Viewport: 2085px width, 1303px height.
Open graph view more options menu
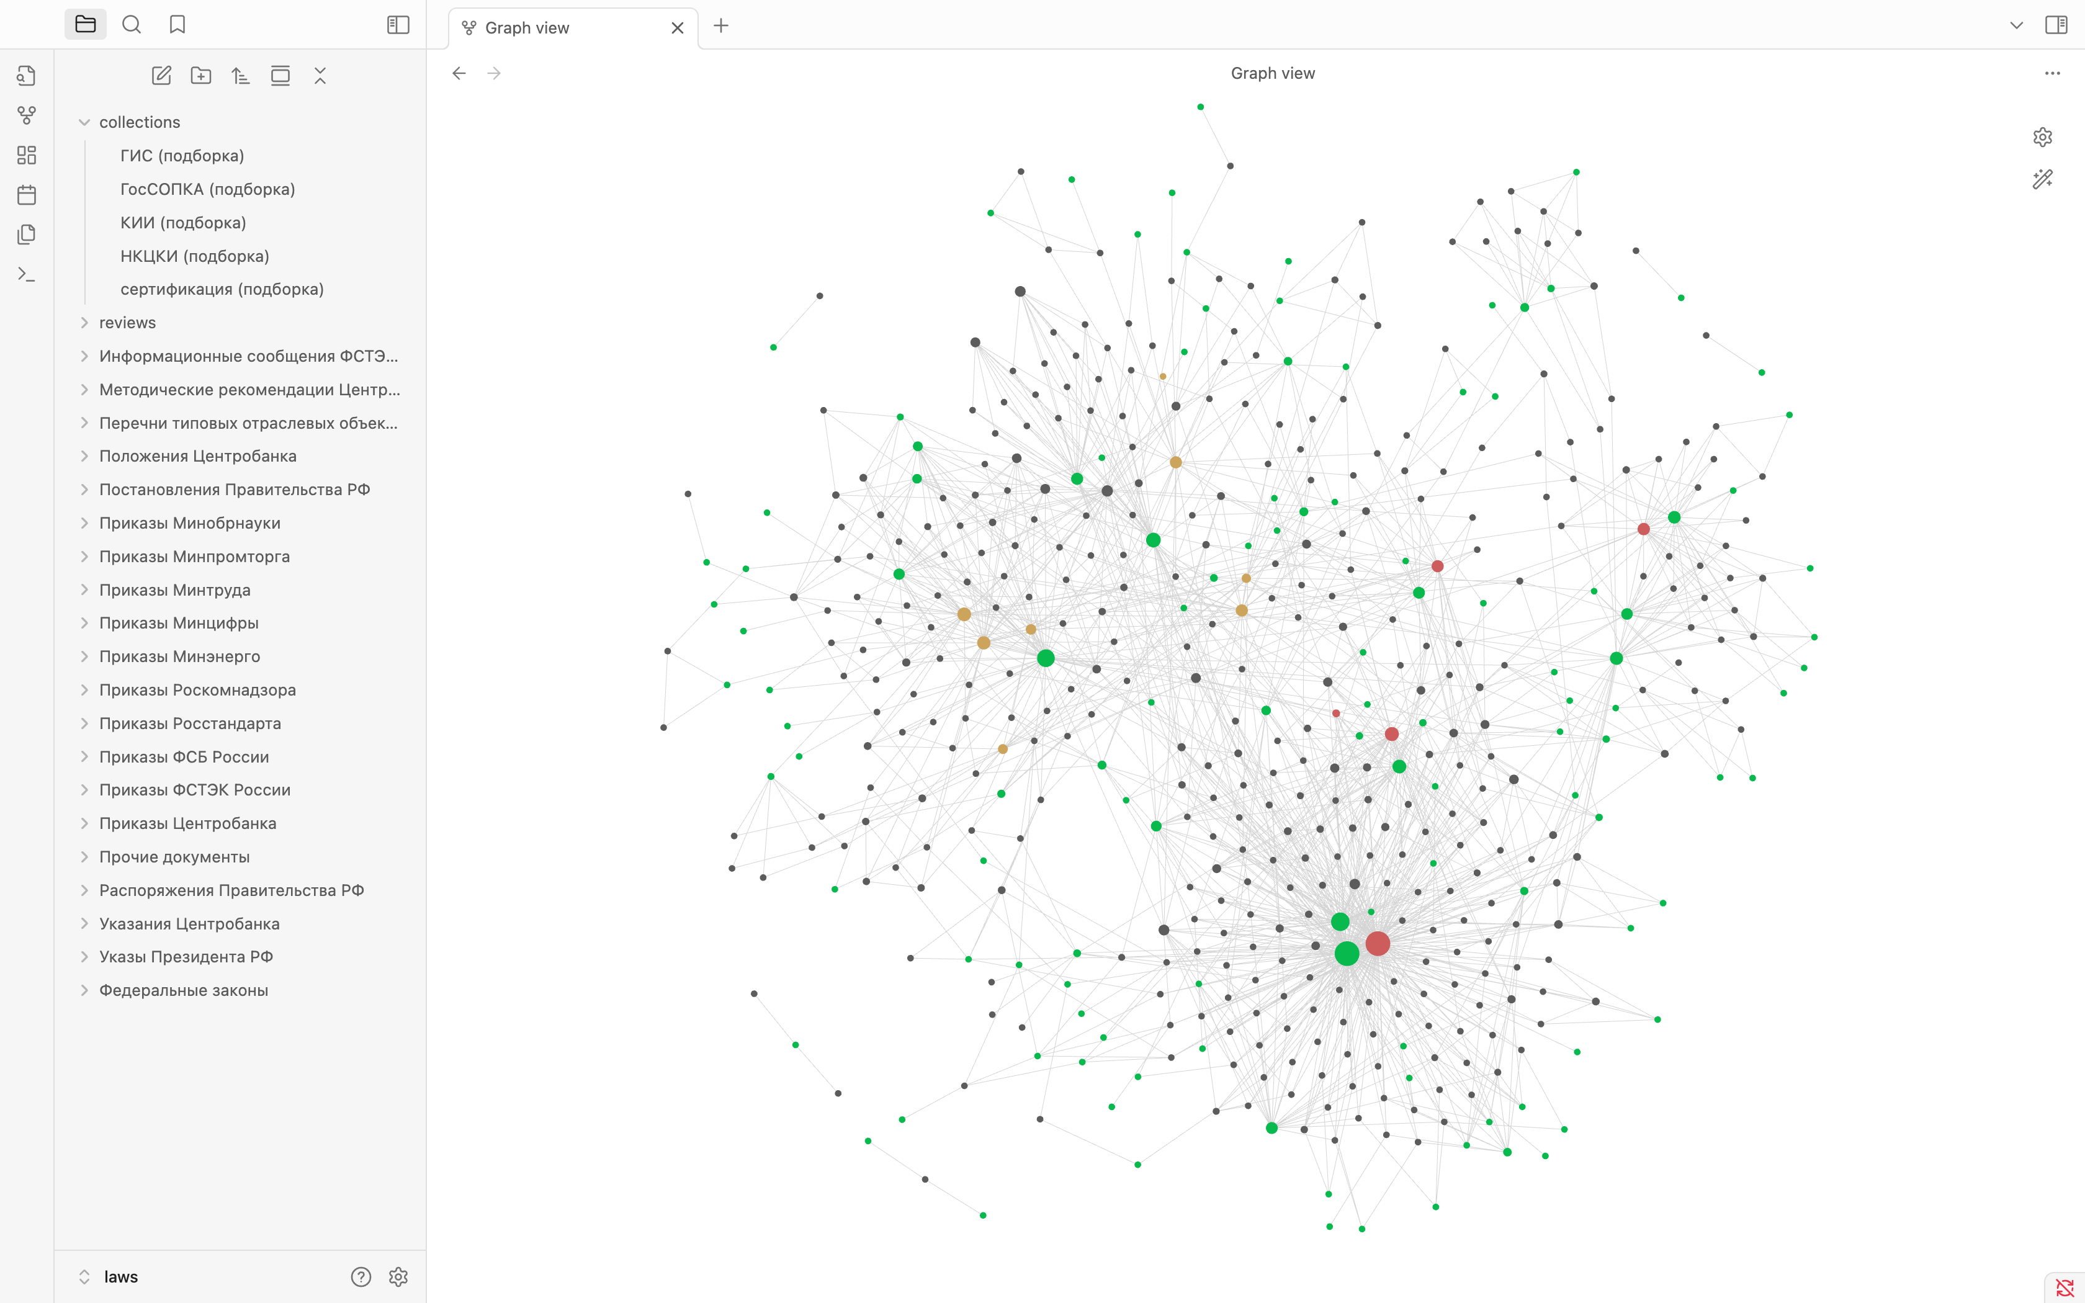(2052, 73)
